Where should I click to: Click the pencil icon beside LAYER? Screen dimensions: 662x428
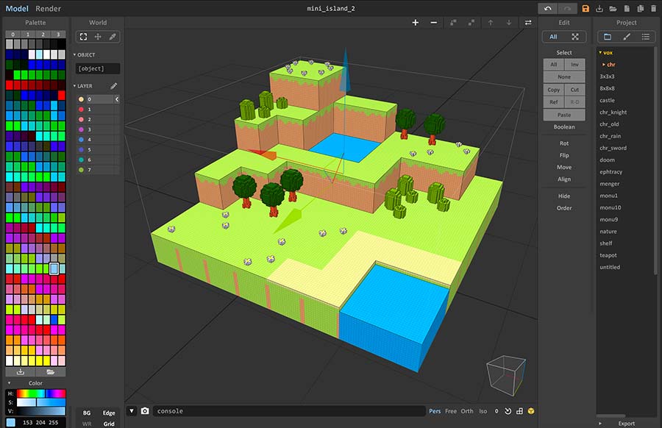pyautogui.click(x=114, y=86)
